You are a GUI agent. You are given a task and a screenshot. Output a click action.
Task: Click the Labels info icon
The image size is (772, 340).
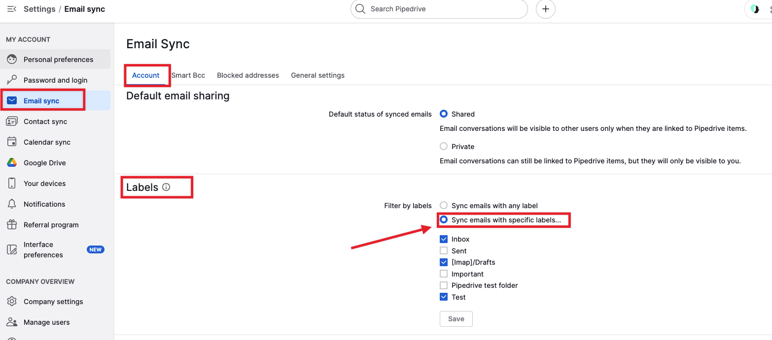tap(166, 187)
